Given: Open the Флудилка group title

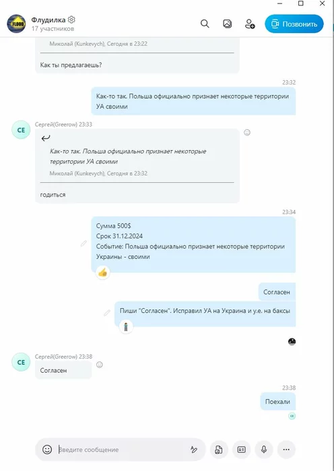Looking at the screenshot, I should point(48,20).
